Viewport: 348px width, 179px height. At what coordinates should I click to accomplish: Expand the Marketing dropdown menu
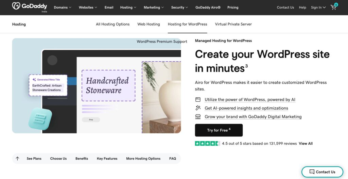pyautogui.click(x=154, y=7)
